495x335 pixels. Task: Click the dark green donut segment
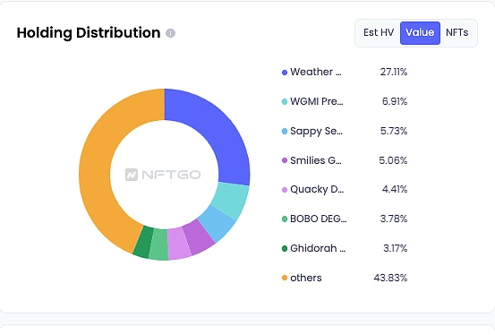pos(143,243)
